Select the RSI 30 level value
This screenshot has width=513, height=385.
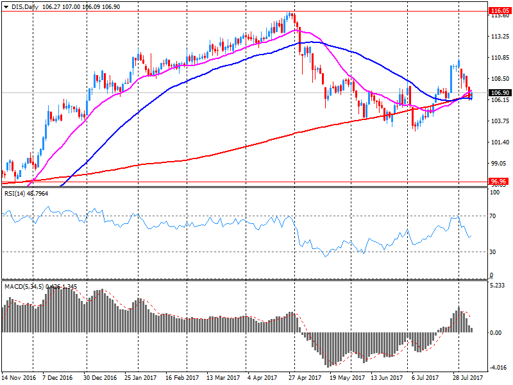pyautogui.click(x=492, y=252)
